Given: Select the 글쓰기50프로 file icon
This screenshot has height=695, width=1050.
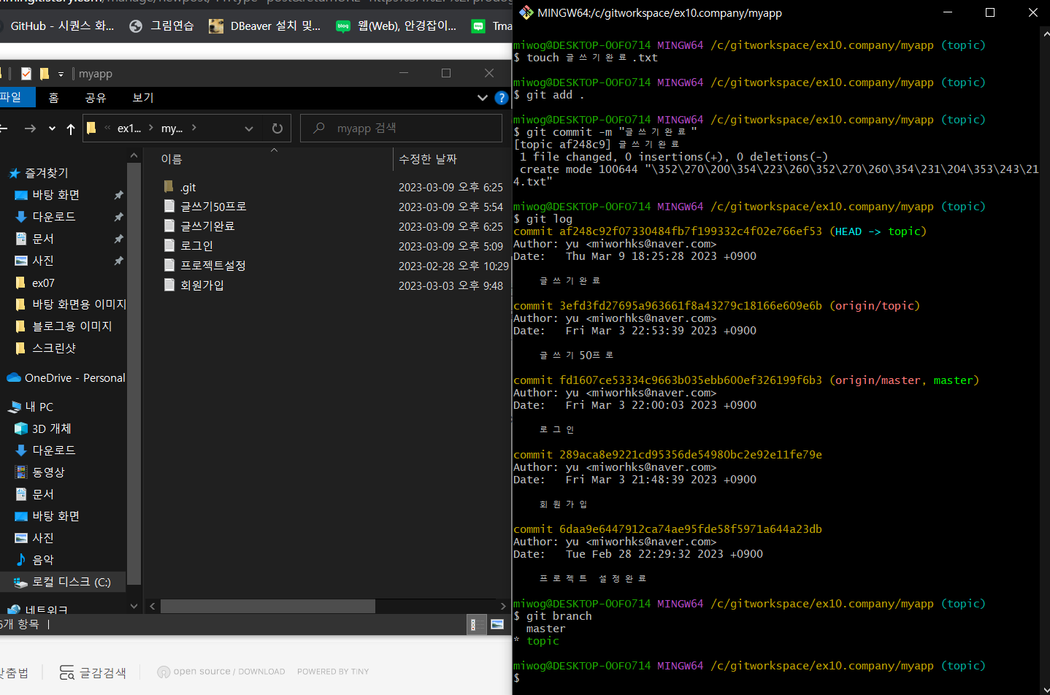Looking at the screenshot, I should coord(169,207).
